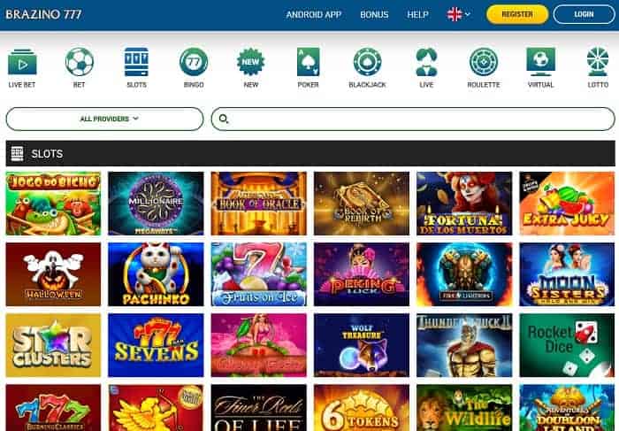Select the soccer ball Bet icon

point(80,62)
